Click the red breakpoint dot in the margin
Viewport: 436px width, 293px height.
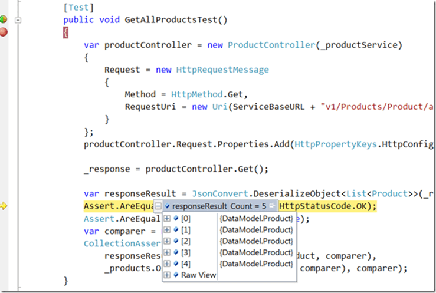tap(3, 32)
